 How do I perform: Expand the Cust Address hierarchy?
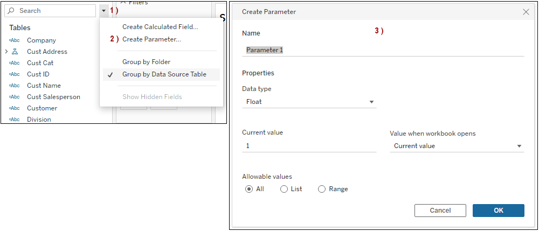tap(6, 52)
